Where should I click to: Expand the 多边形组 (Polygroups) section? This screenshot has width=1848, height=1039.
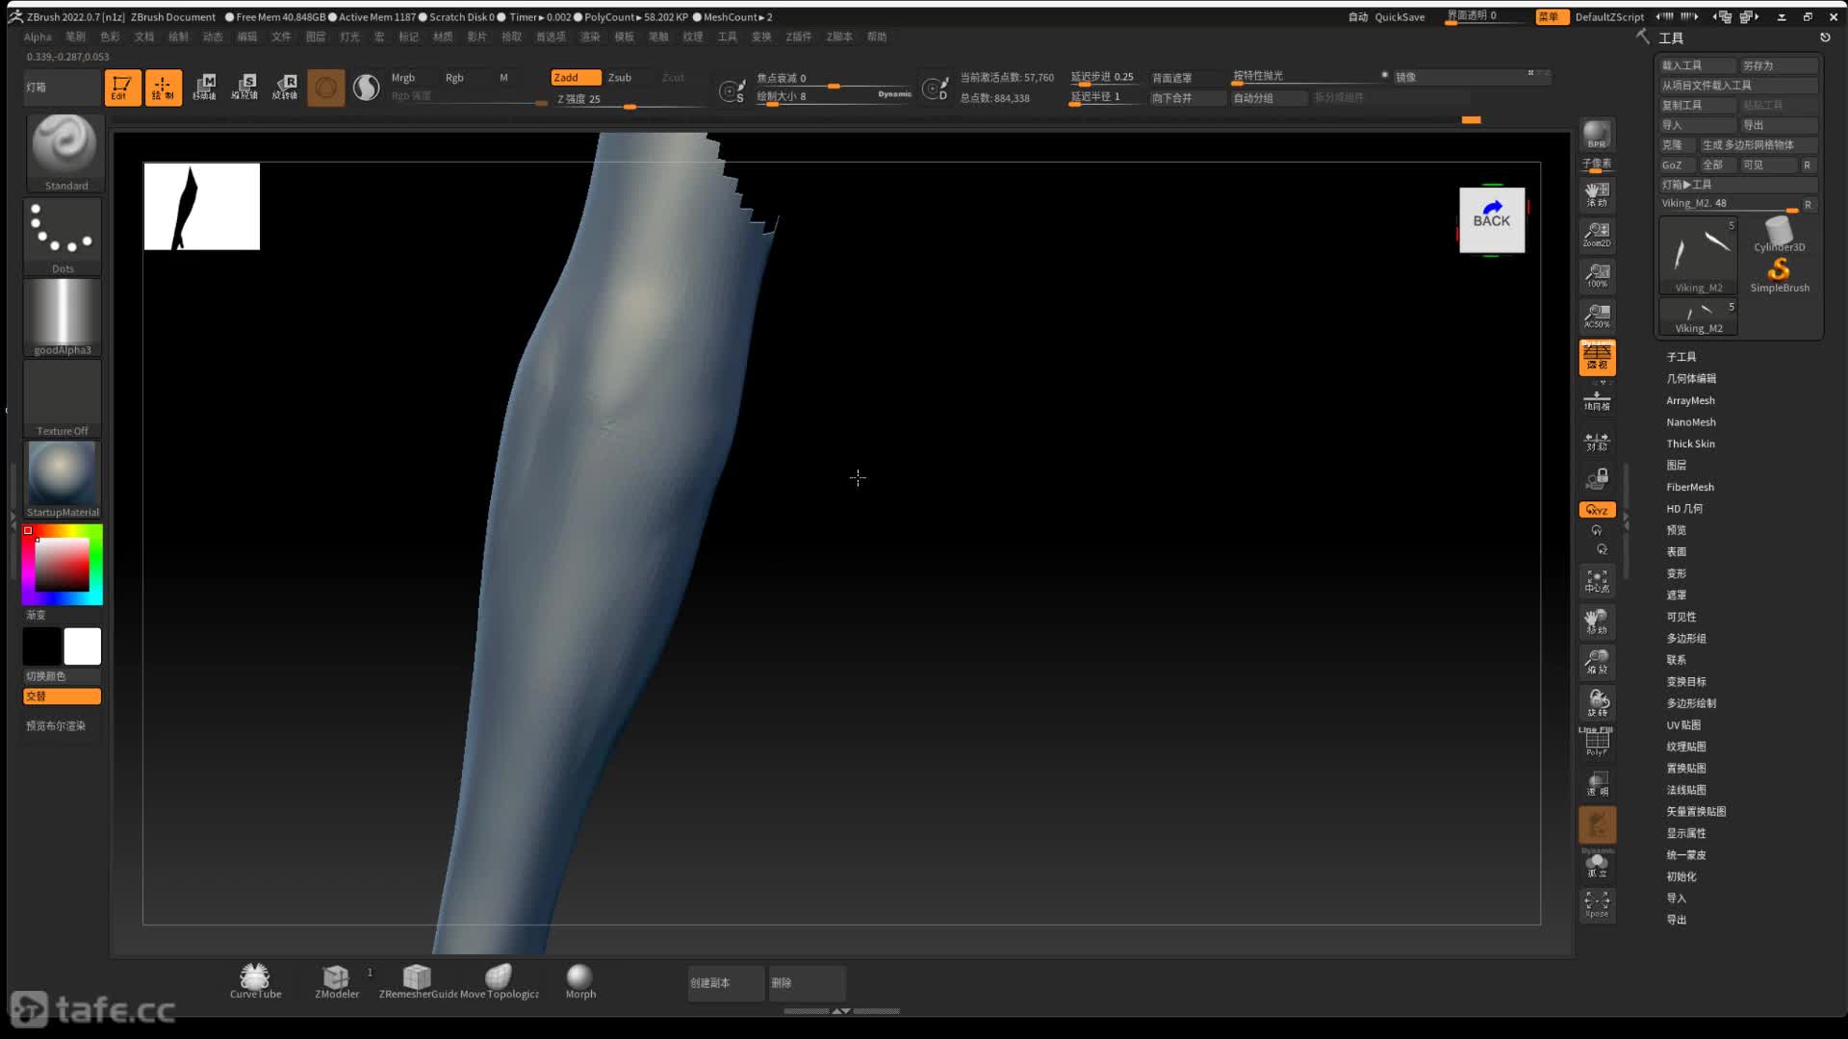pos(1686,639)
